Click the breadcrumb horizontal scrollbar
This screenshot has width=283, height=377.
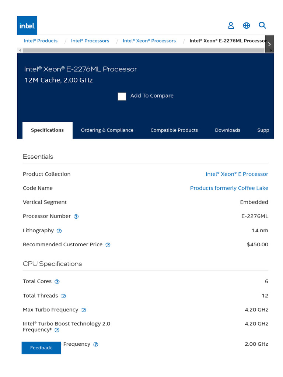140,50
